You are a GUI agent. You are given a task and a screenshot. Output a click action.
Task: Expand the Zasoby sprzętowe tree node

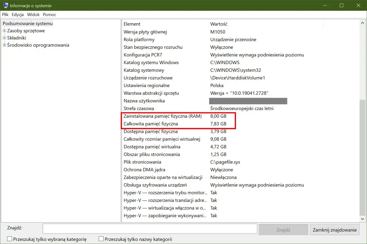[4, 31]
